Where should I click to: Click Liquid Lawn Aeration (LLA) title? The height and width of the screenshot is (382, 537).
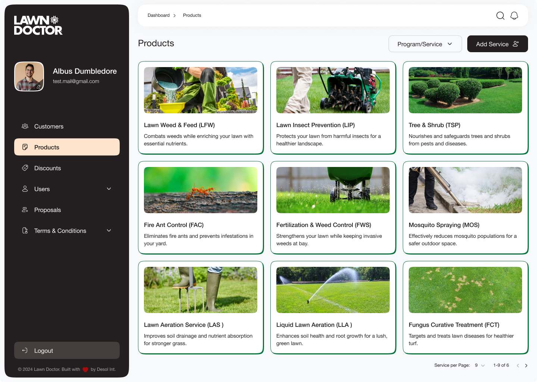pos(314,325)
